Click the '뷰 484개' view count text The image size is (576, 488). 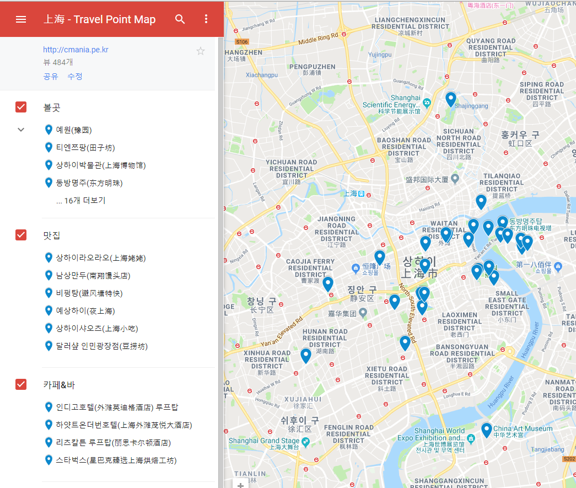point(58,62)
